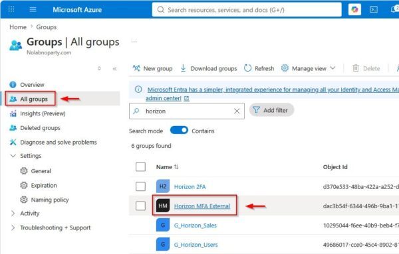Image resolution: width=399 pixels, height=254 pixels.
Task: Click the Manage view gear icon
Action: point(285,68)
